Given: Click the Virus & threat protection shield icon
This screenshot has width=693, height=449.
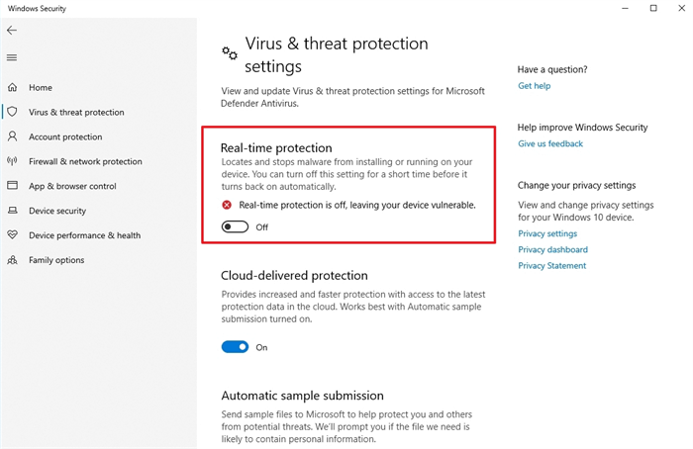Looking at the screenshot, I should [x=12, y=113].
